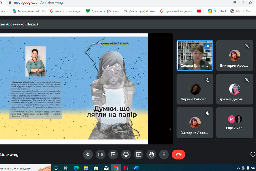Open the three-dot more options menu
The image size is (256, 171).
tap(164, 154)
